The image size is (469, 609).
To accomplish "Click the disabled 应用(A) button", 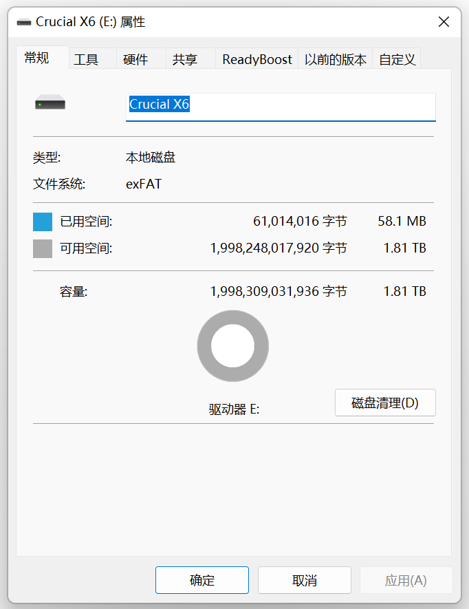I will click(406, 579).
